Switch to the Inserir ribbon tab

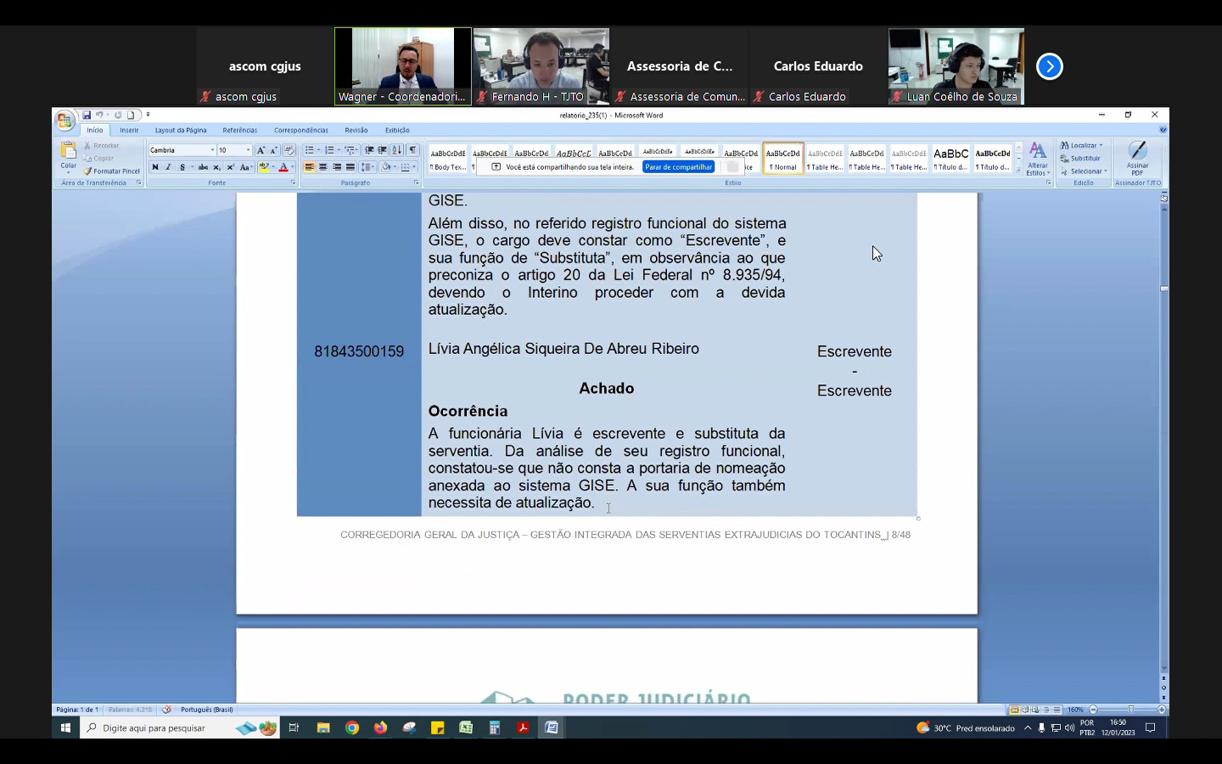129,131
